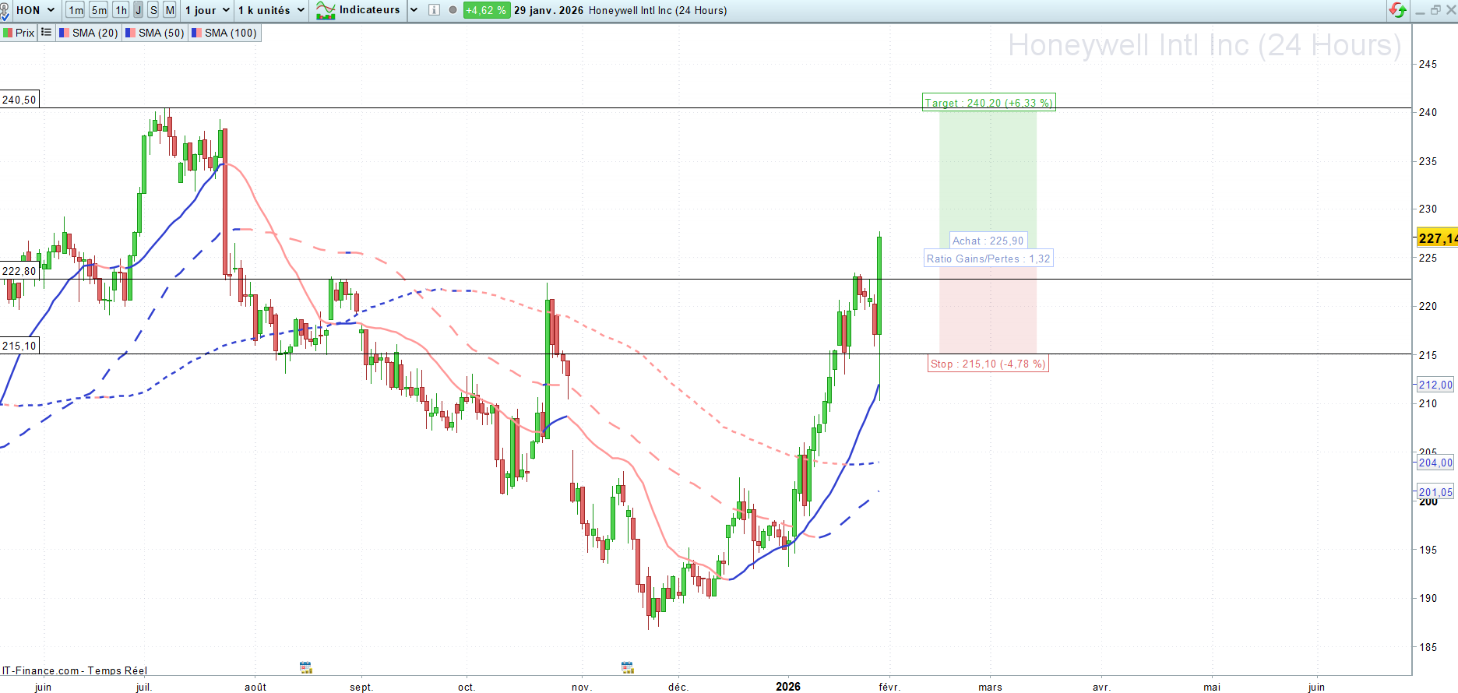
Task: Click the SMA (100) color swatch
Action: click(x=197, y=33)
